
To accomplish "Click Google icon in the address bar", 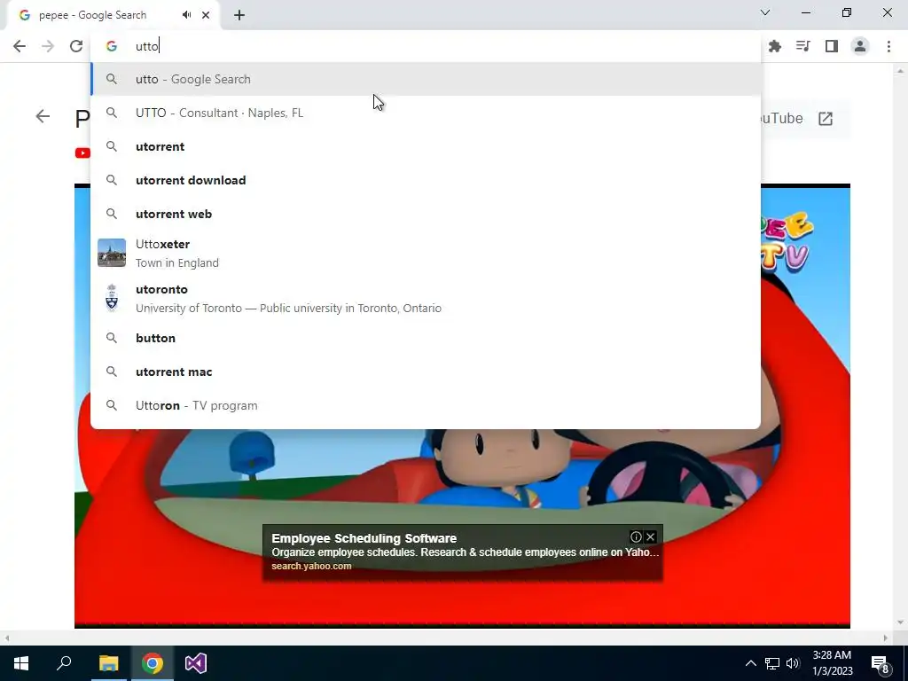I will point(112,46).
